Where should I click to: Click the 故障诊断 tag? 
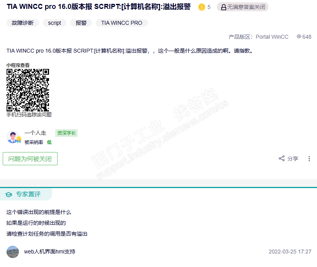coord(23,23)
